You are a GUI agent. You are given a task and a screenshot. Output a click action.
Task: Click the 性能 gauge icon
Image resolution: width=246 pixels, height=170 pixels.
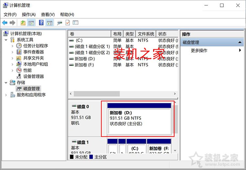pos(19,70)
